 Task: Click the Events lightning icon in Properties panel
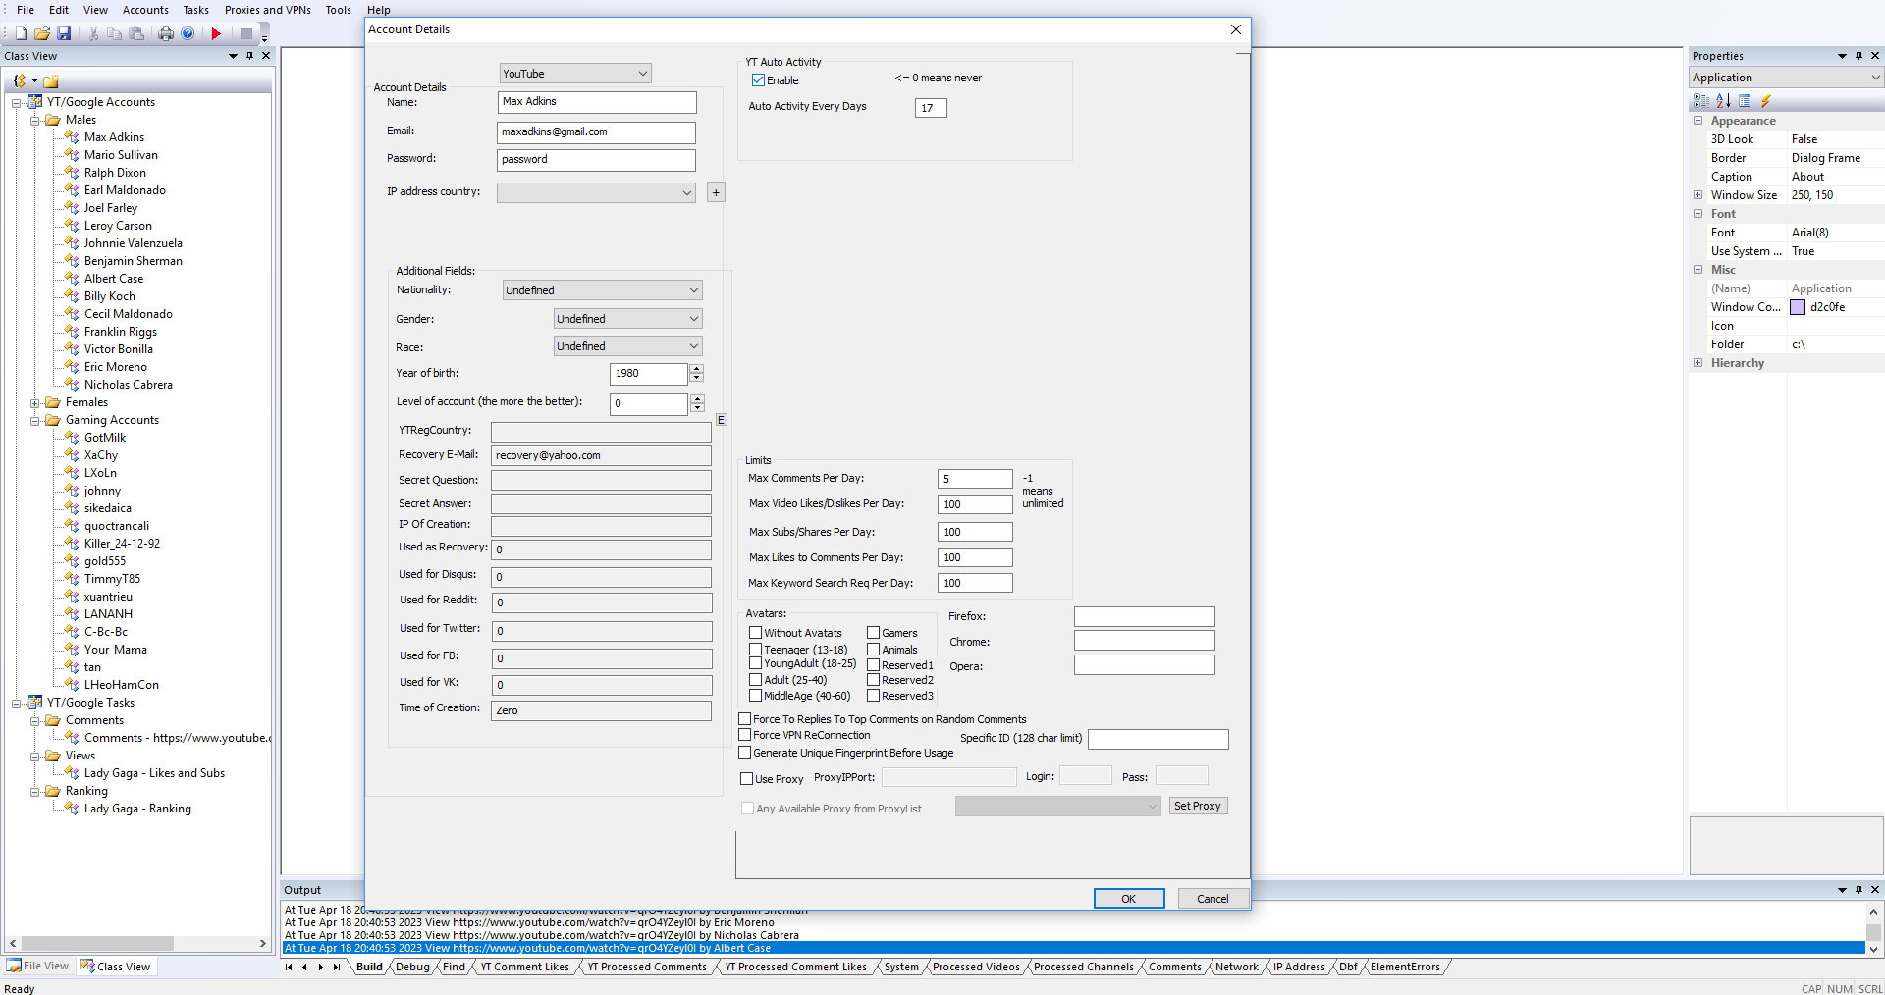coord(1765,100)
